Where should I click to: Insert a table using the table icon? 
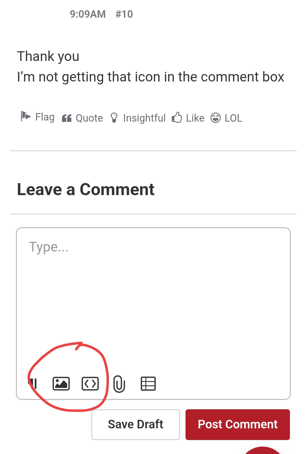148,383
